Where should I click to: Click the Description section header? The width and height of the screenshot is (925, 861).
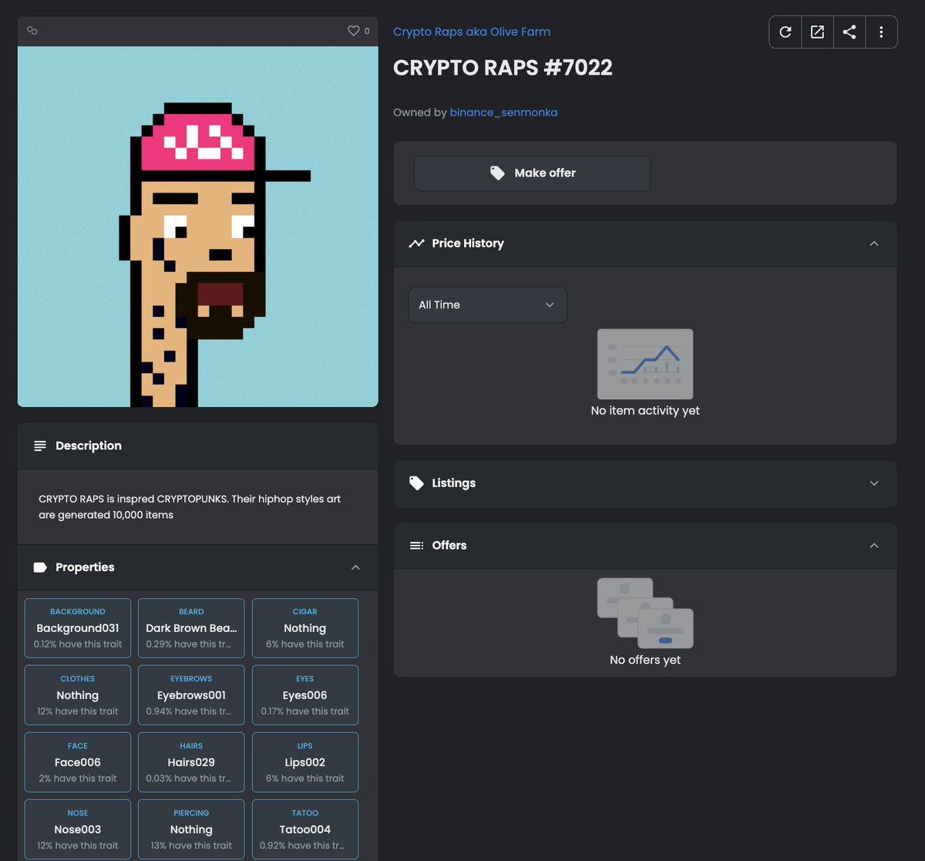[x=198, y=446]
